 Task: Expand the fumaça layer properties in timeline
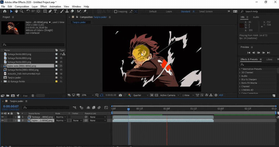click(x=16, y=117)
